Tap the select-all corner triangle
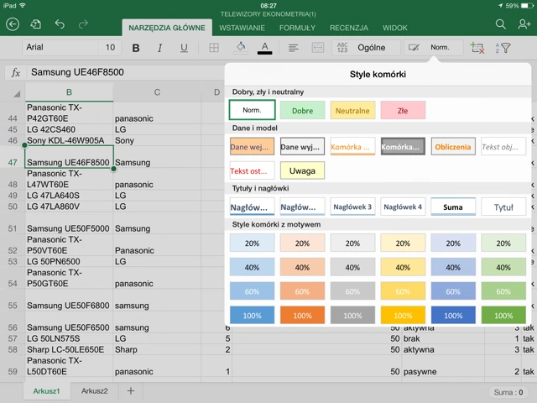The width and height of the screenshot is (537, 403). 17,93
